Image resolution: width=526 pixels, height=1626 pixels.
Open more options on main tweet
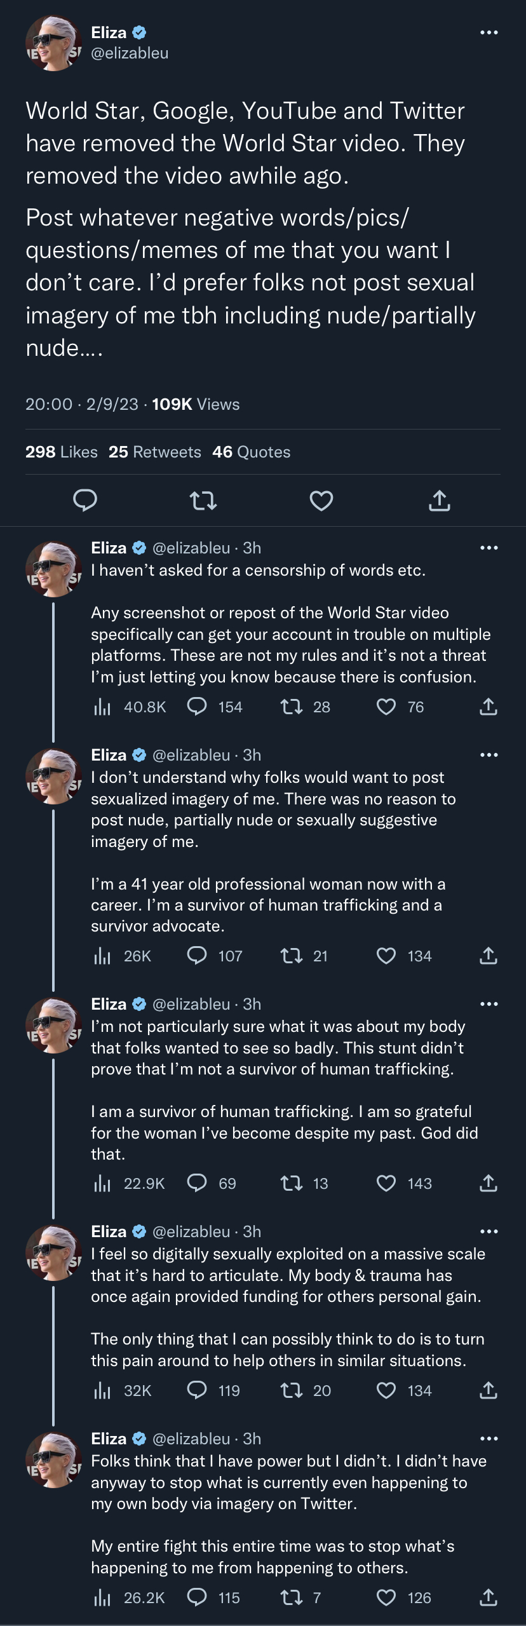489,32
